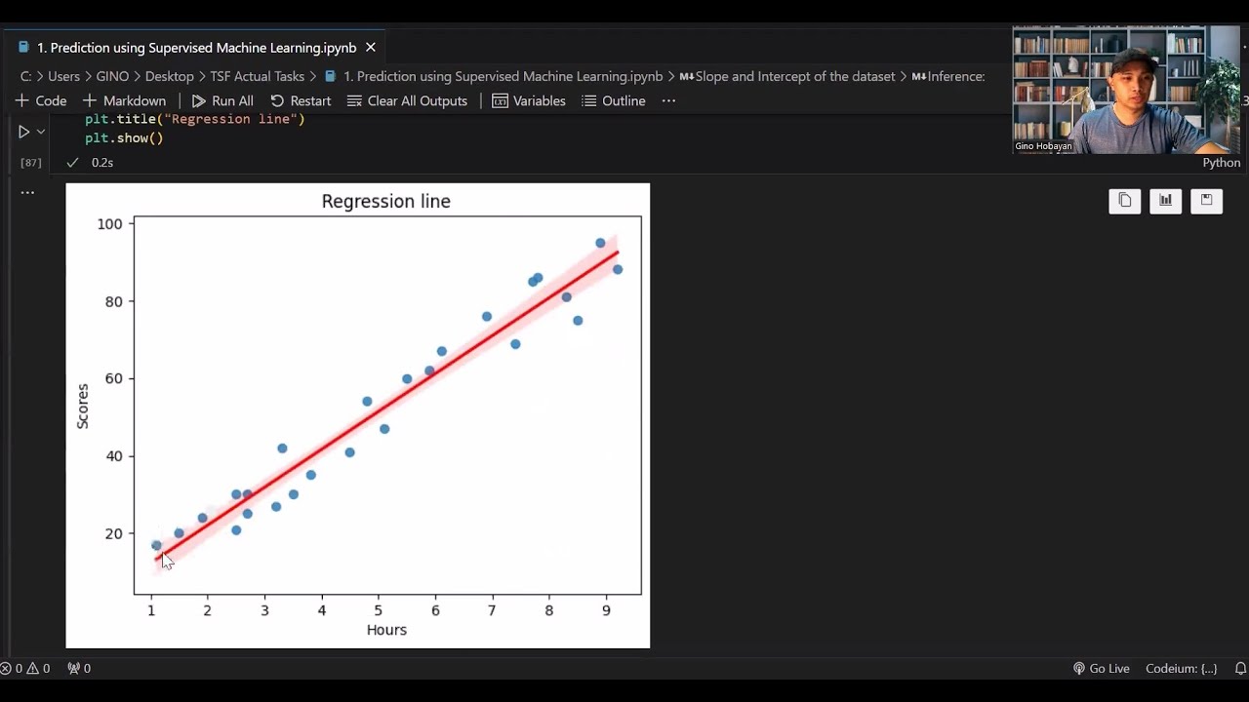Image resolution: width=1249 pixels, height=702 pixels.
Task: Click the plt.show() code line
Action: (124, 137)
